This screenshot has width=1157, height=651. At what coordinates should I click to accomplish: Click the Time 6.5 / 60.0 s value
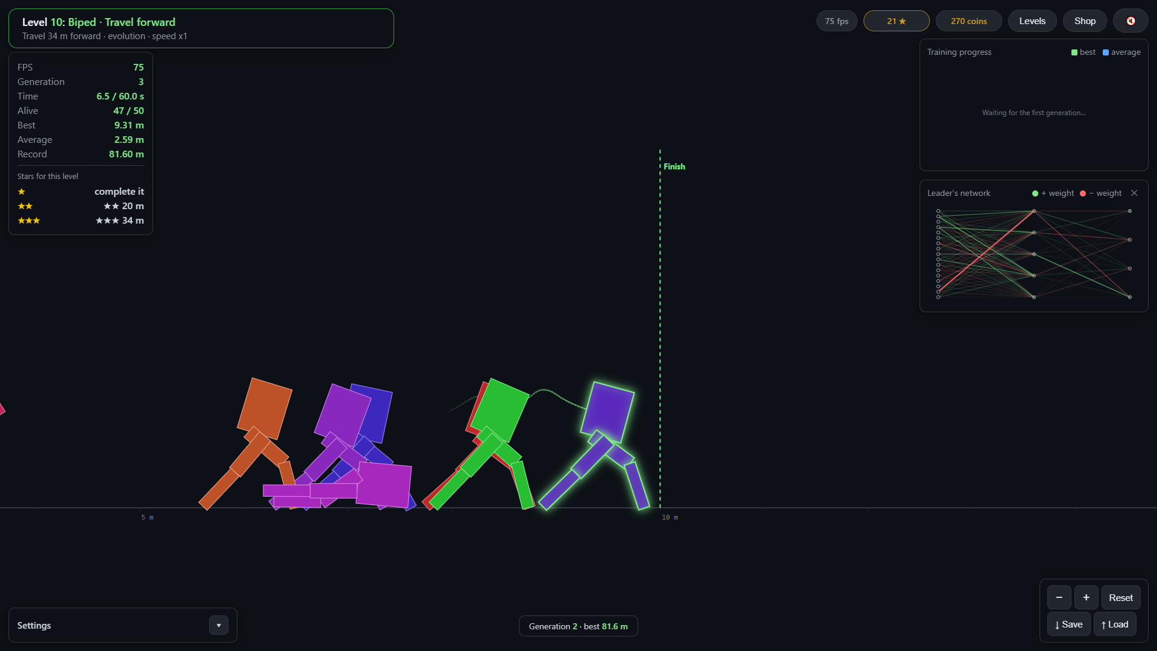(120, 96)
